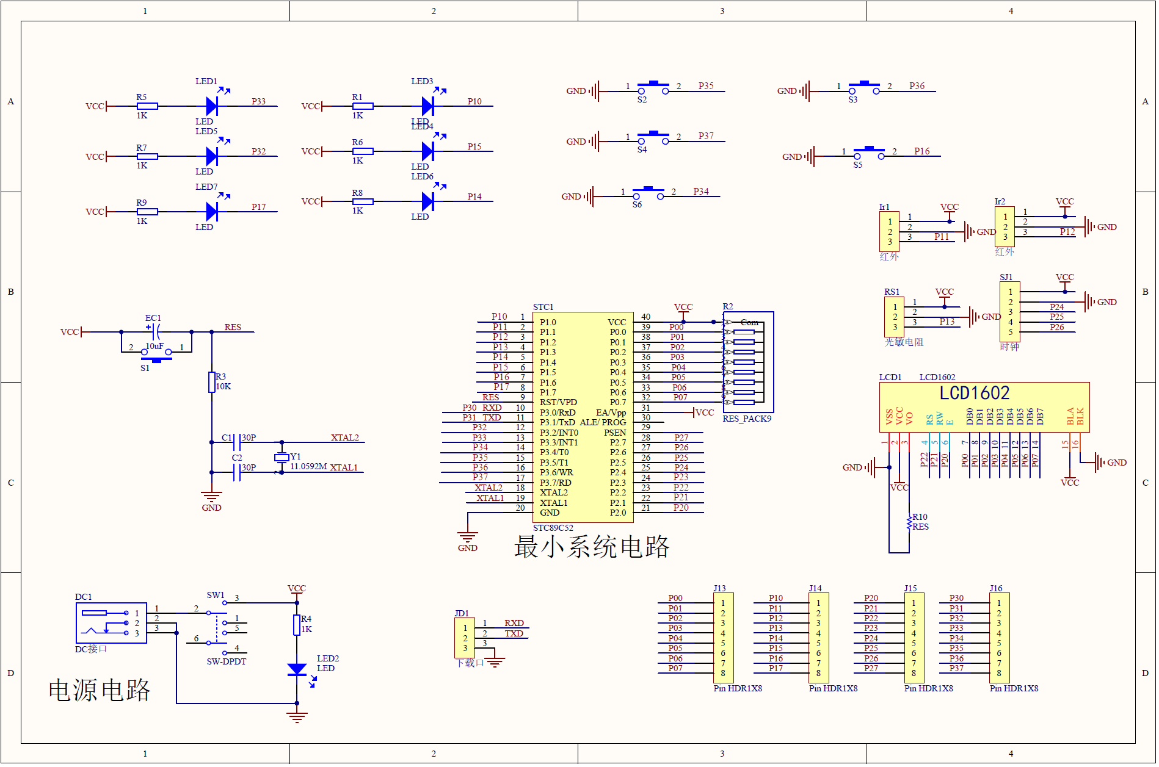Click the STC89C52 part name label
Screen dimensions: 1159x767
(553, 528)
